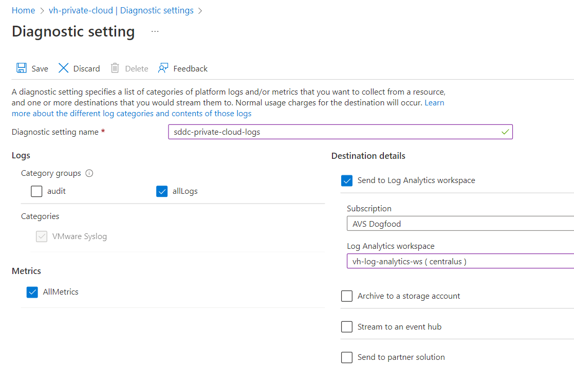574x365 pixels.
Task: Click the Save floppy disk icon
Action: [x=21, y=68]
